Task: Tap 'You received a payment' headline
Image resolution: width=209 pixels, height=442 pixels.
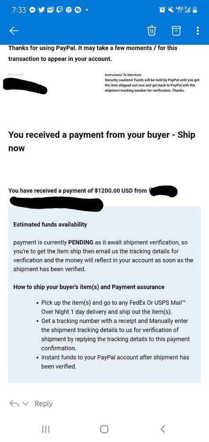Action: point(102,141)
